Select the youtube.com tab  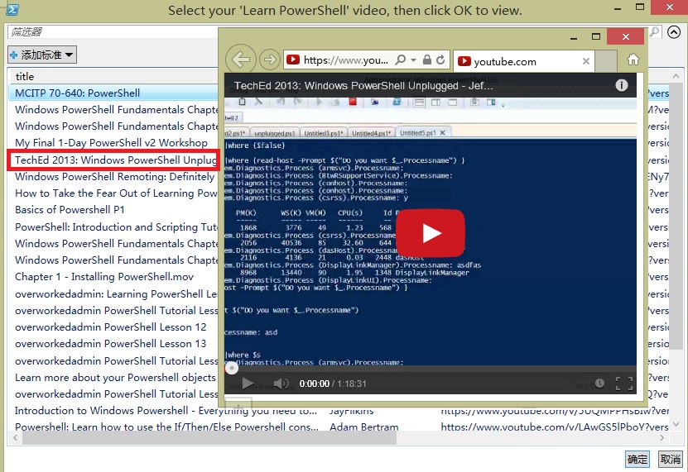(524, 61)
